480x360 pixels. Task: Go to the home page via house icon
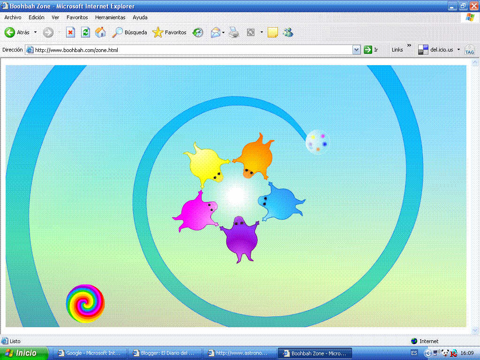tap(100, 32)
